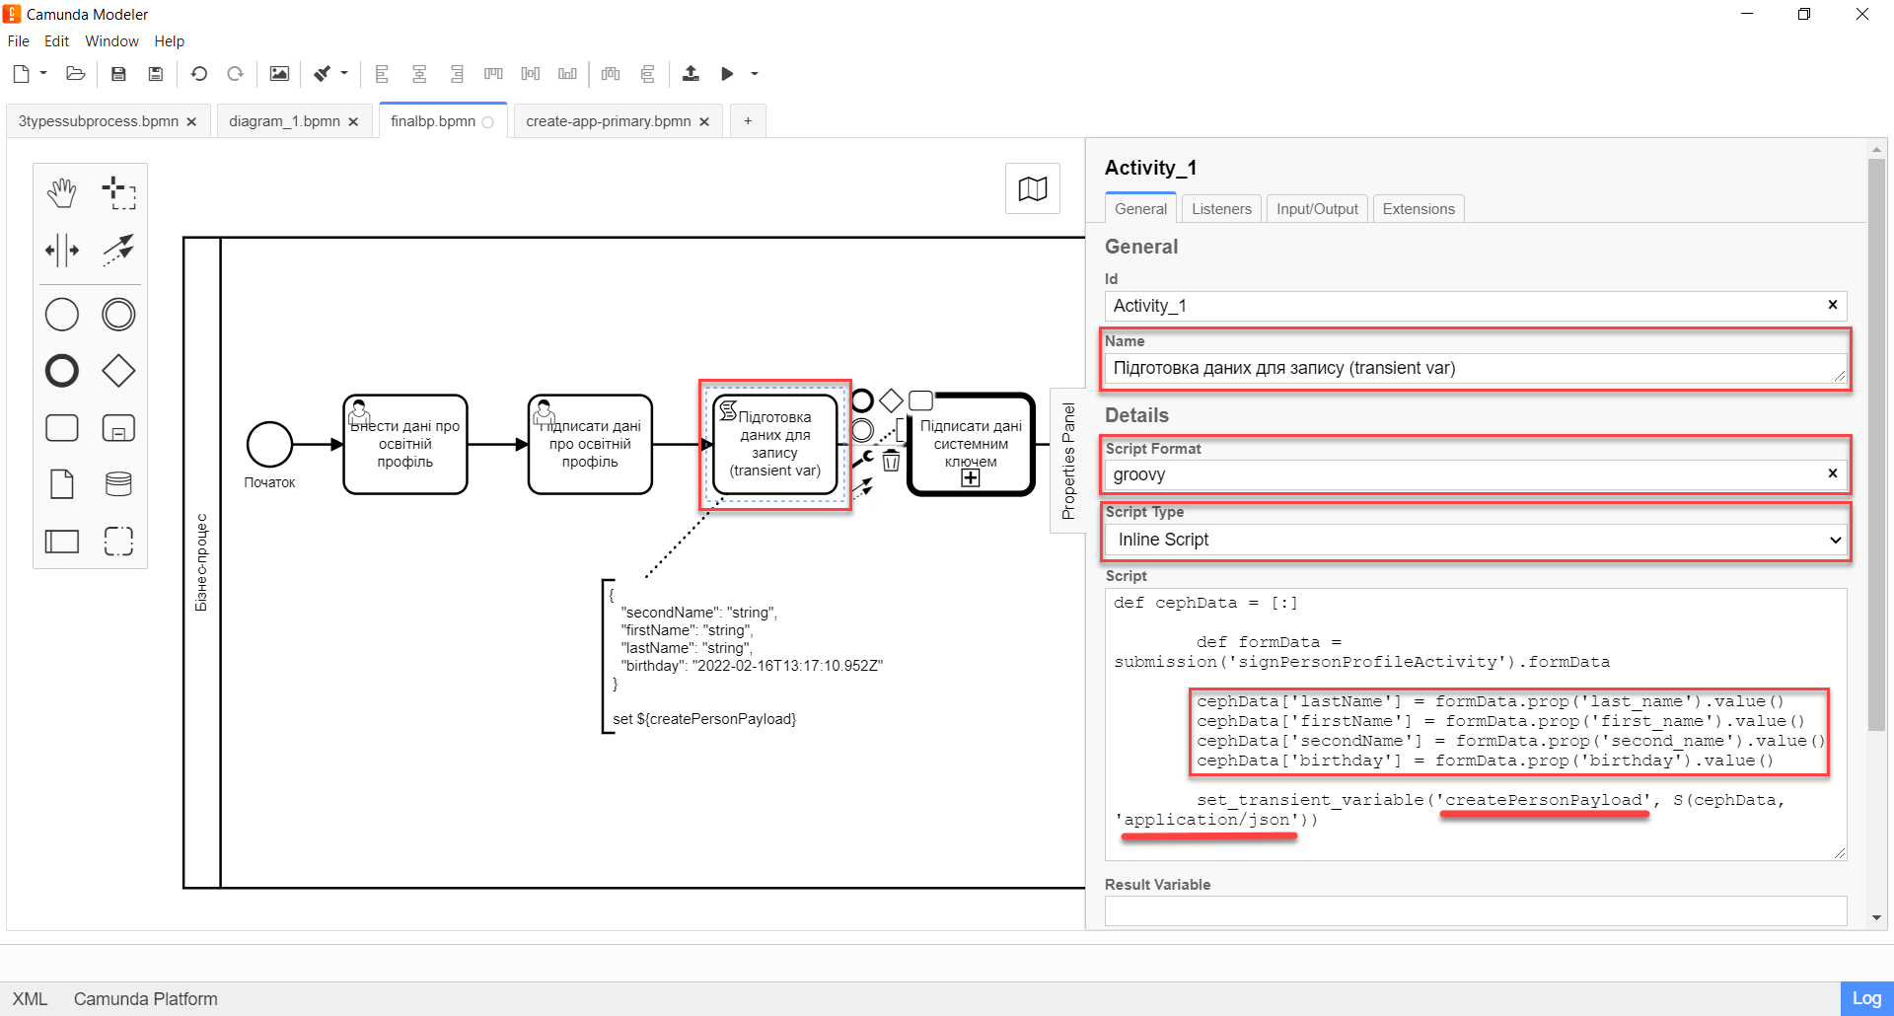Click the trash icon to delete task
The width and height of the screenshot is (1894, 1016).
point(891,461)
